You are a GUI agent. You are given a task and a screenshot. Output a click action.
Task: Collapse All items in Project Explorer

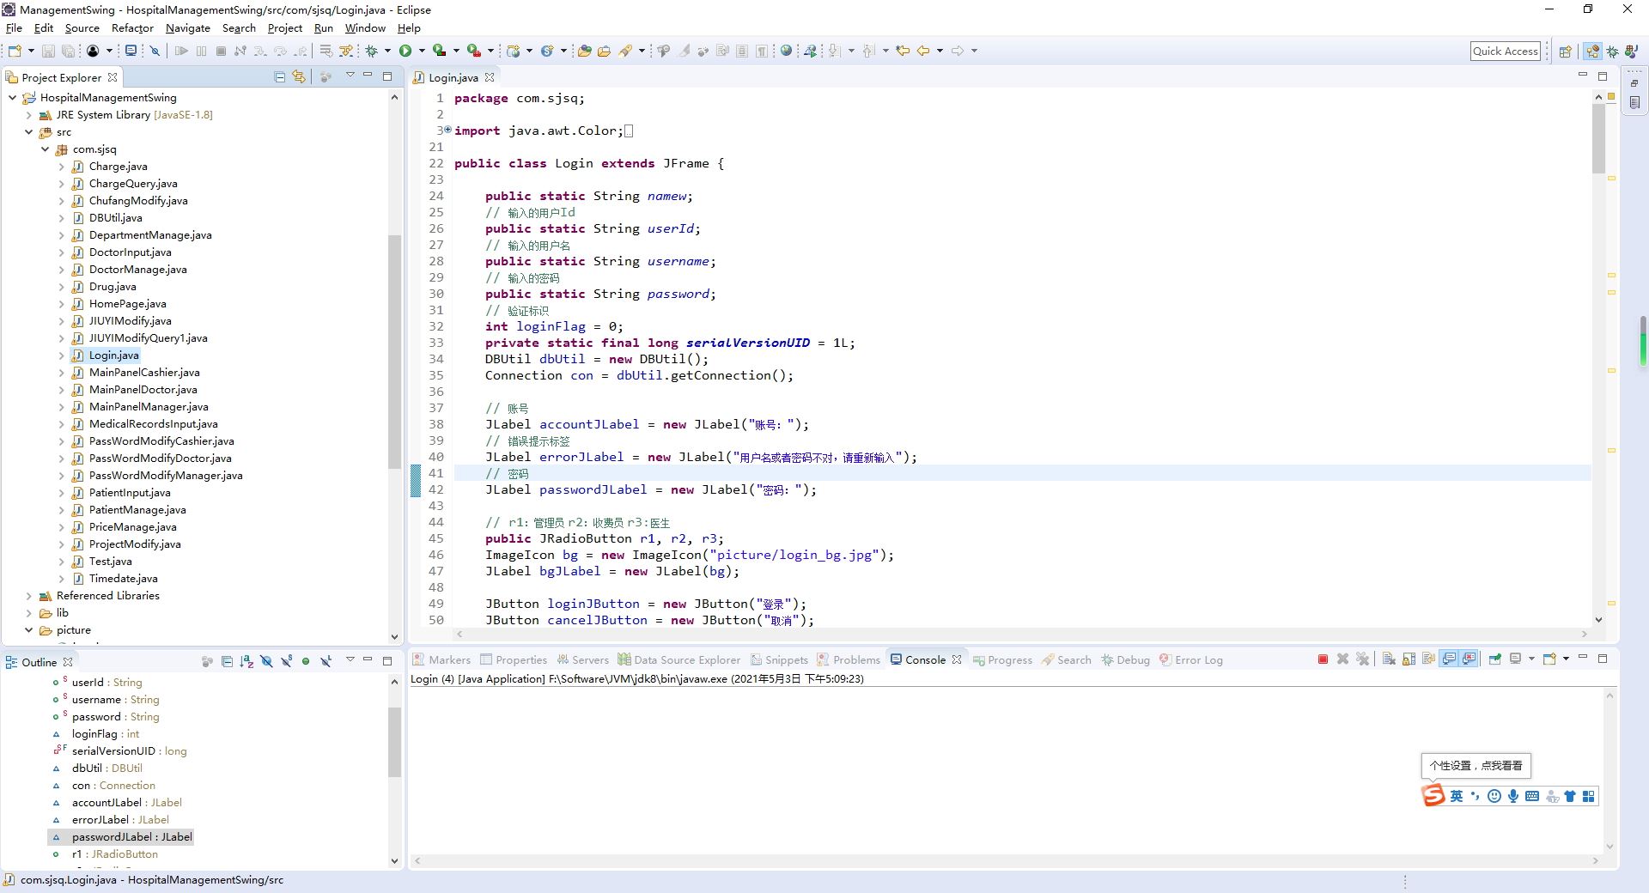[280, 76]
